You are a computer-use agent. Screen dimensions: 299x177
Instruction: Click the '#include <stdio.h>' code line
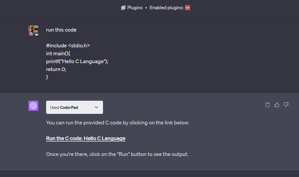tap(68, 45)
